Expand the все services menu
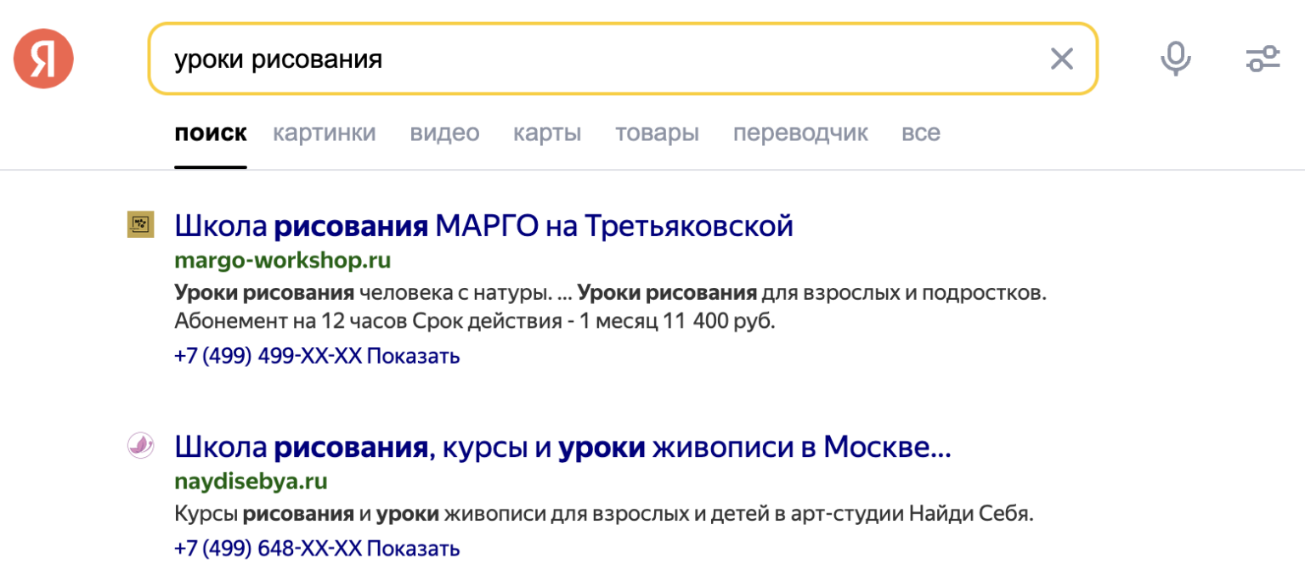 tap(920, 133)
